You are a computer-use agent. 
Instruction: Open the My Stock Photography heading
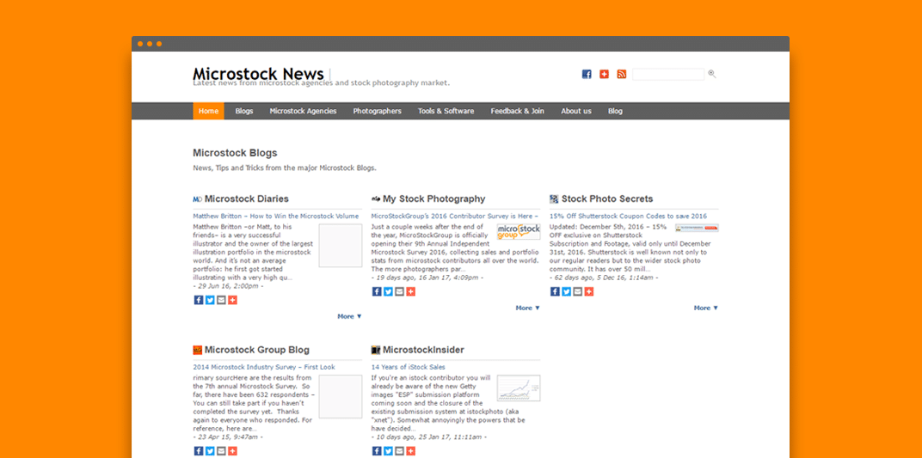(x=434, y=199)
